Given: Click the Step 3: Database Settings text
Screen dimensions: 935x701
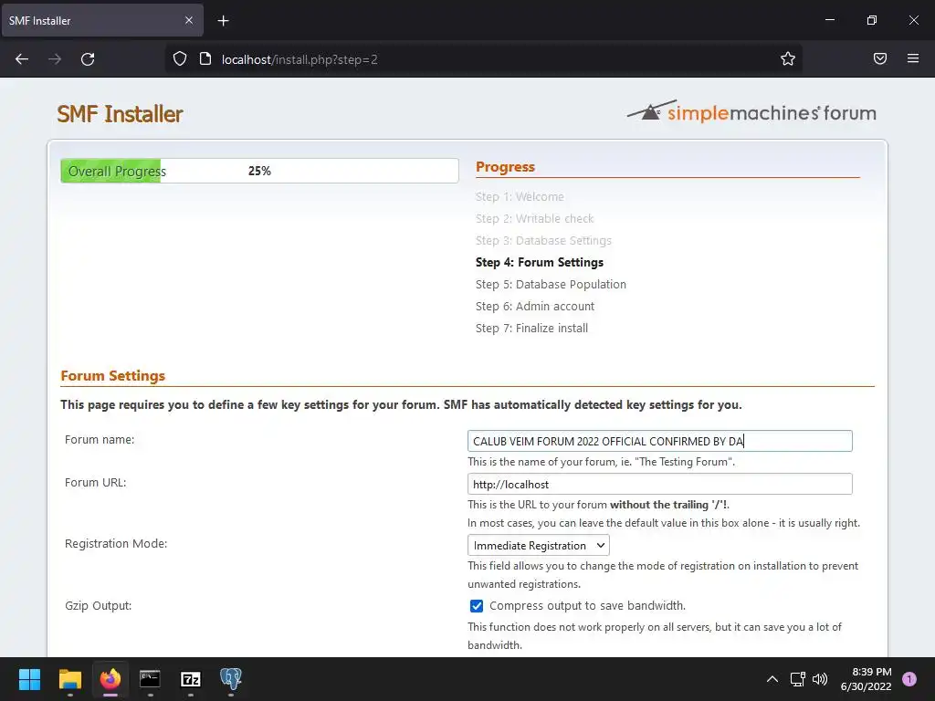Looking at the screenshot, I should tap(543, 241).
